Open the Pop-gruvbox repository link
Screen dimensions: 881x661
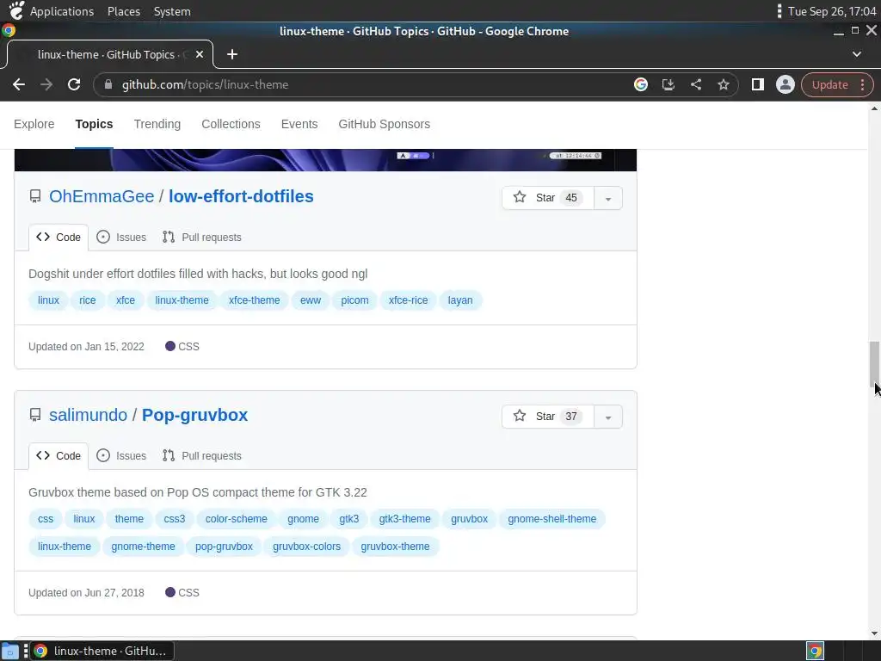pyautogui.click(x=195, y=415)
